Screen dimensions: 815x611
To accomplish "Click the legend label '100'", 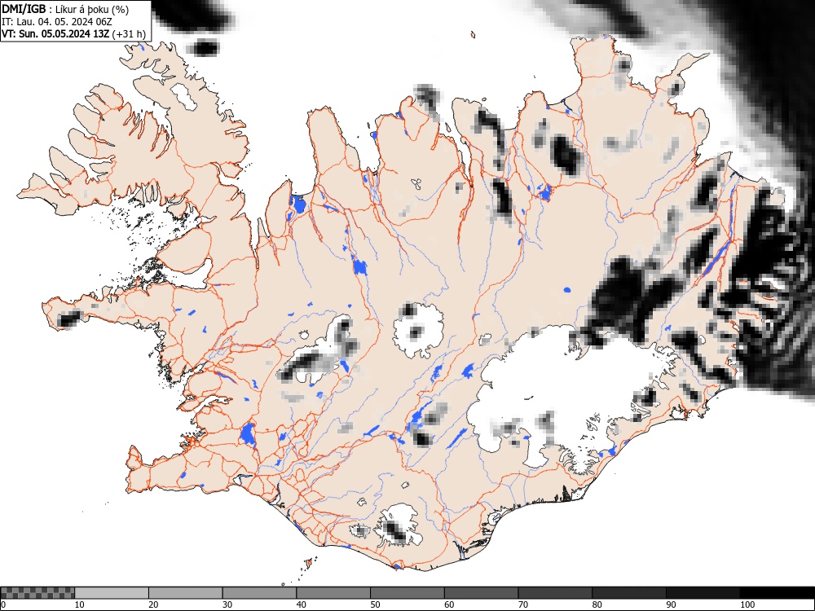I will coord(747,604).
